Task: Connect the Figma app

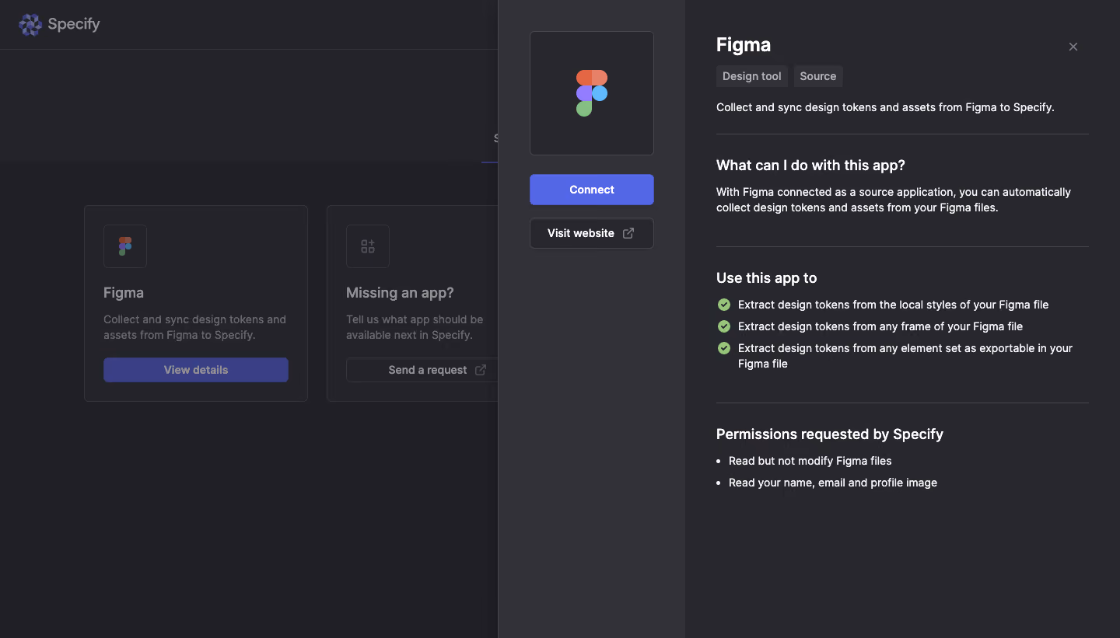Action: 592,190
